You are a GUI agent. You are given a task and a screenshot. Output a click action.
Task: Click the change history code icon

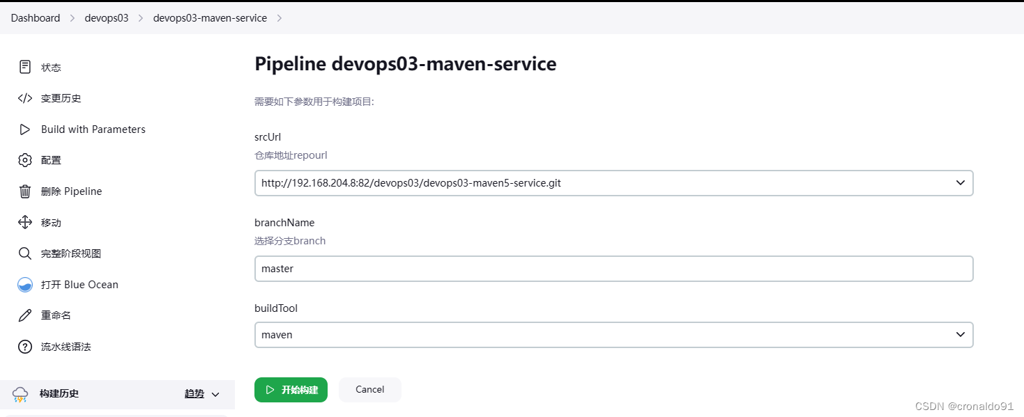point(25,98)
